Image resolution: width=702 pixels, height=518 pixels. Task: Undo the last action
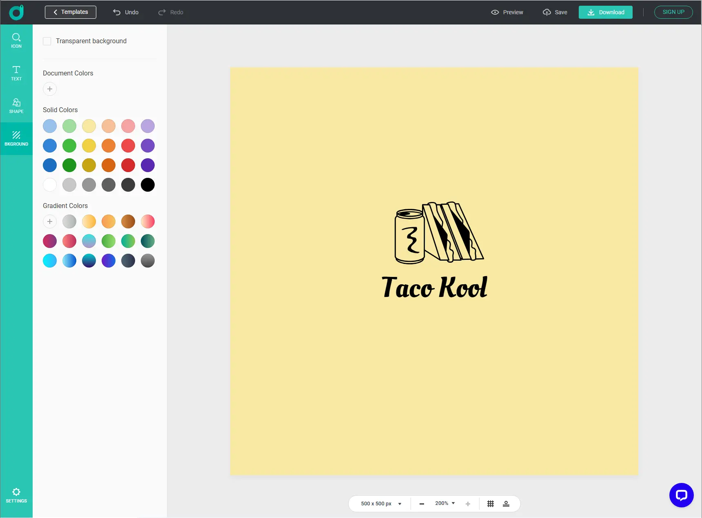[x=126, y=12]
